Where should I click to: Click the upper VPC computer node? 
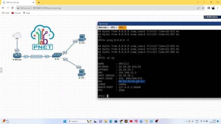click(82, 38)
